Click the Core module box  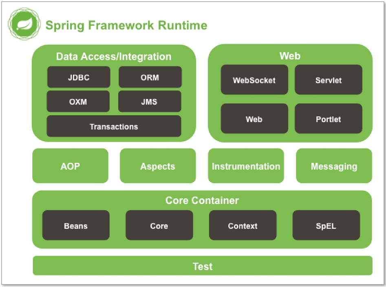[x=159, y=225]
